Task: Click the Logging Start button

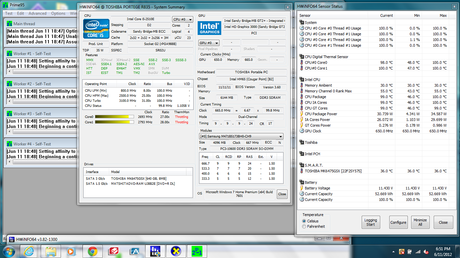Action: (x=371, y=222)
